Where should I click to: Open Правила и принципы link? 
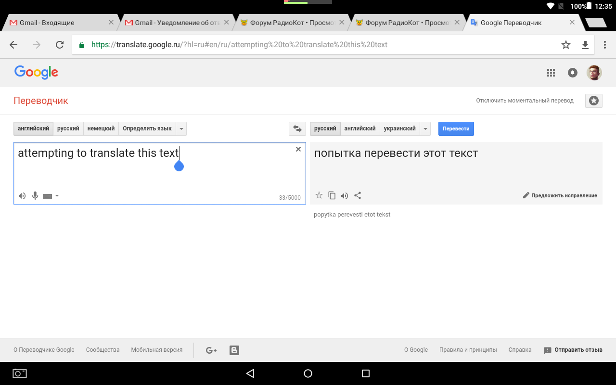click(468, 350)
